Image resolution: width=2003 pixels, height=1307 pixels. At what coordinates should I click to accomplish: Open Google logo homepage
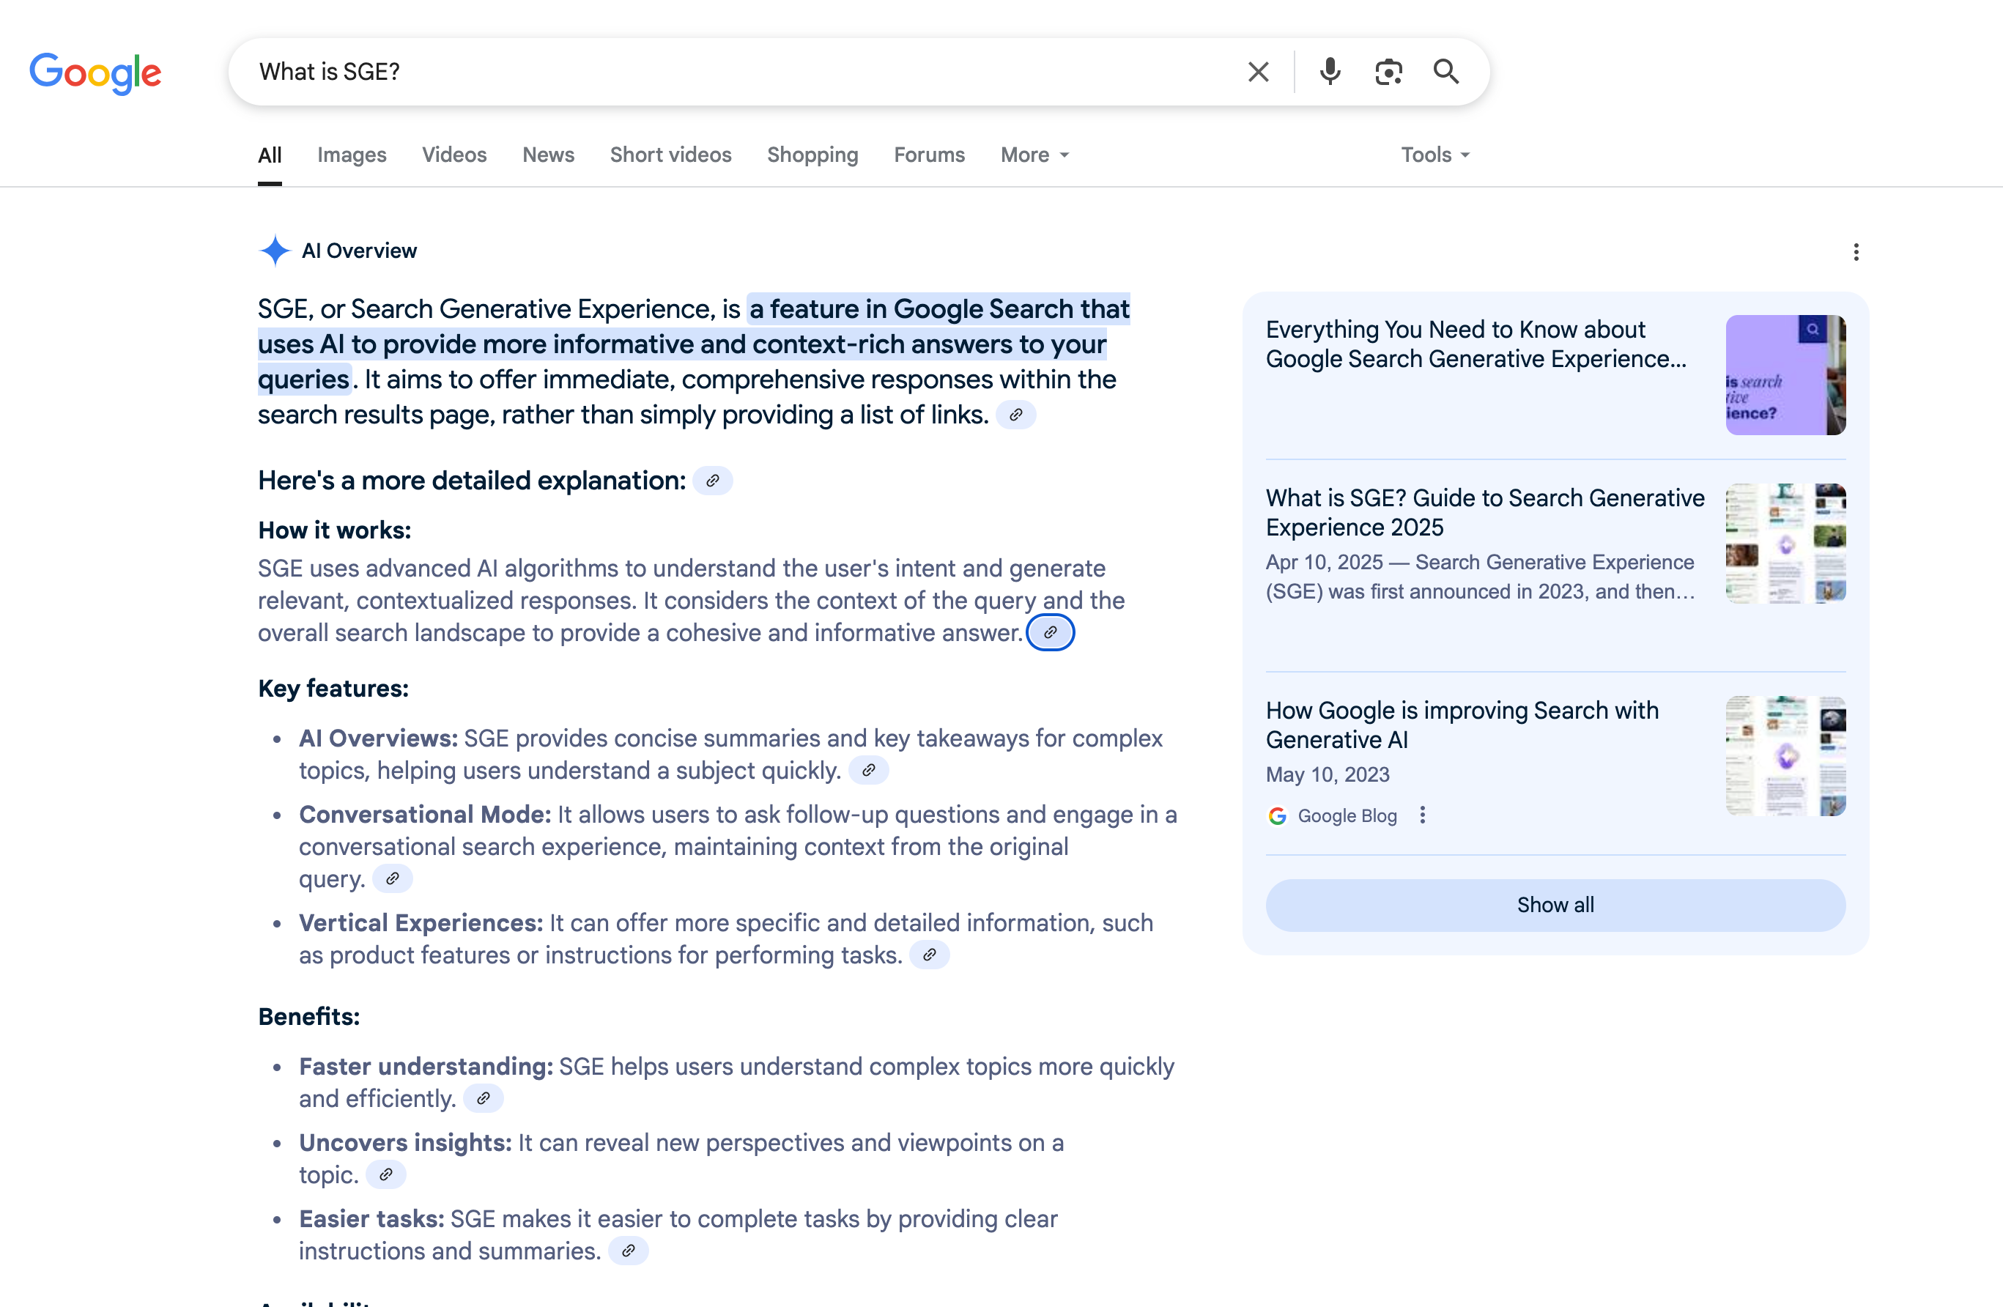point(95,73)
